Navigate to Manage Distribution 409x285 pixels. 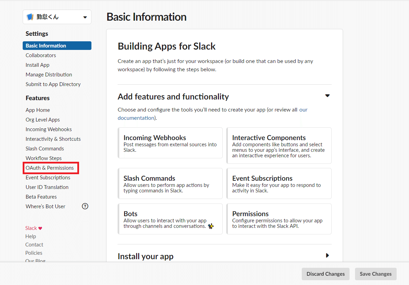(x=49, y=75)
